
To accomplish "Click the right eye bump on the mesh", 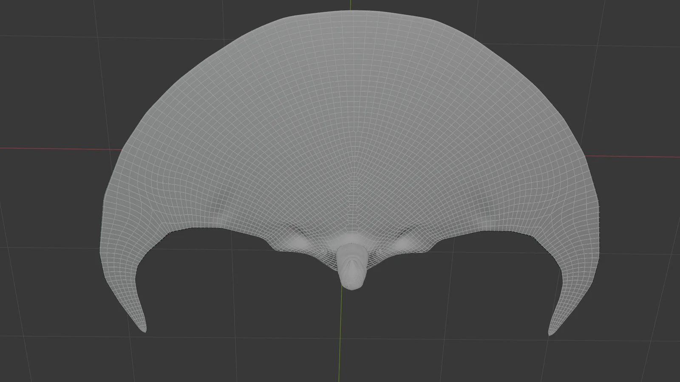I will tap(402, 242).
